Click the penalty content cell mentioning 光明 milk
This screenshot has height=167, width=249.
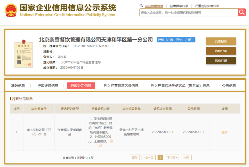click(x=101, y=132)
